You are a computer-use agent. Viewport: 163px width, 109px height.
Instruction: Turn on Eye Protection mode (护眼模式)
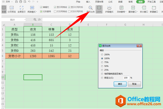pyautogui.click(x=109, y=9)
